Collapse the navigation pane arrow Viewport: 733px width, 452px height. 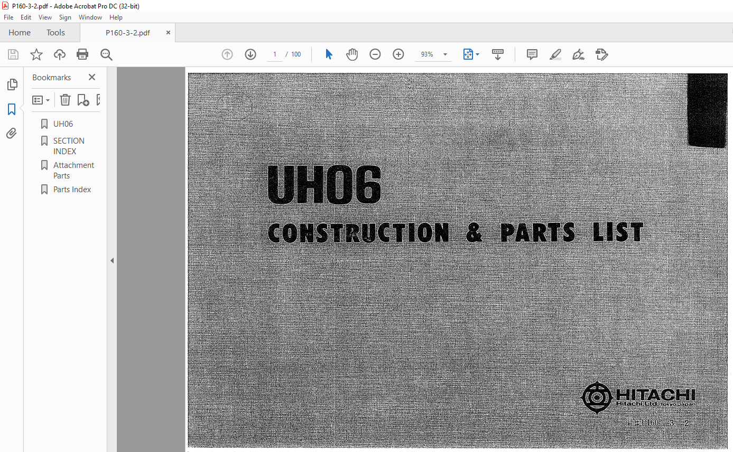coord(112,260)
